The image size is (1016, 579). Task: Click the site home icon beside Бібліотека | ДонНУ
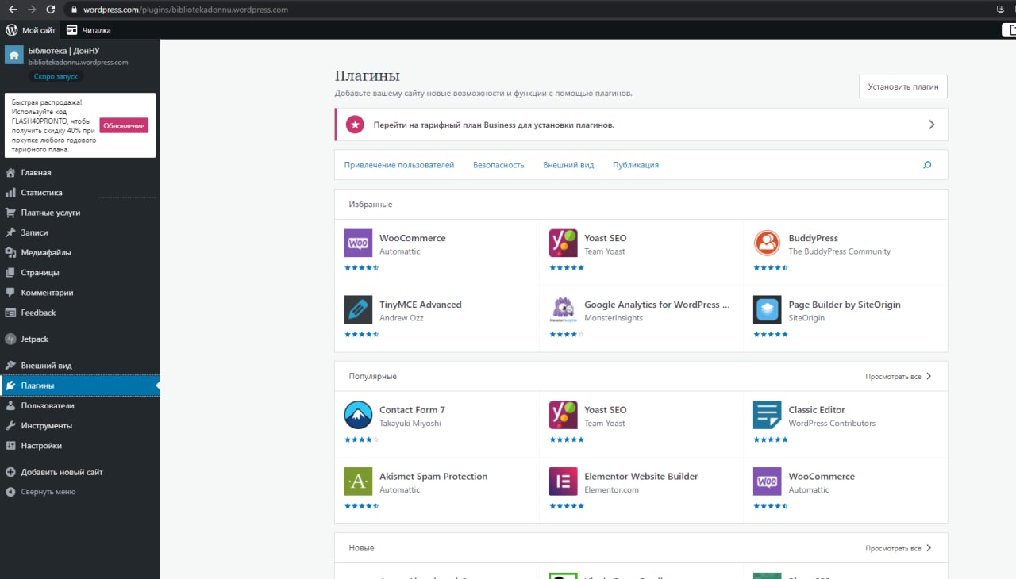(x=13, y=56)
